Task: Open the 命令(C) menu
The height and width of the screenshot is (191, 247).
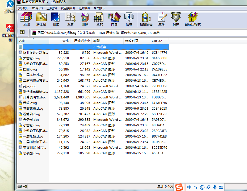Action: pos(37,8)
